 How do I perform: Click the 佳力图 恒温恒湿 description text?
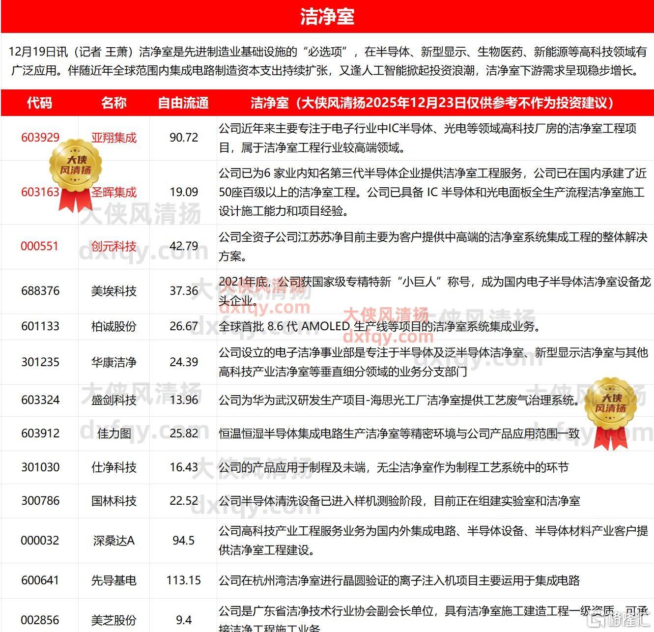(399, 433)
